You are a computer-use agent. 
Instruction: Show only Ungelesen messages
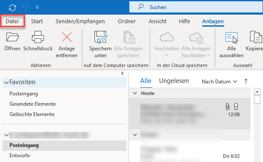[174, 81]
